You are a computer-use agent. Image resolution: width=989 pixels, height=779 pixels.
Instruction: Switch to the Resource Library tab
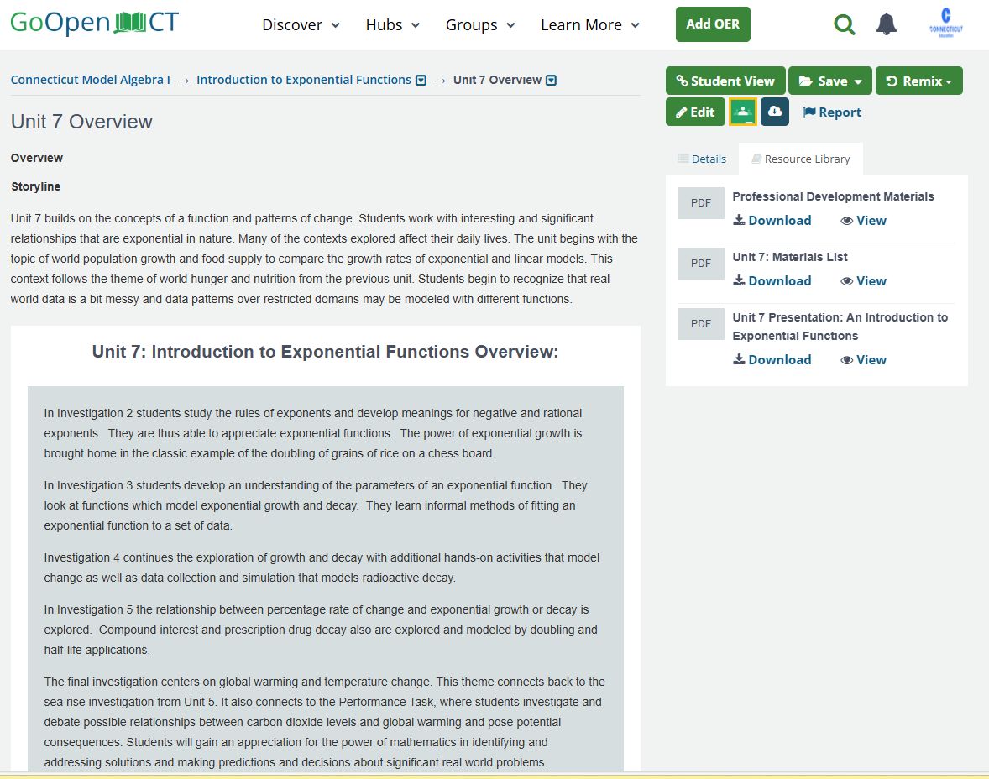click(x=801, y=159)
